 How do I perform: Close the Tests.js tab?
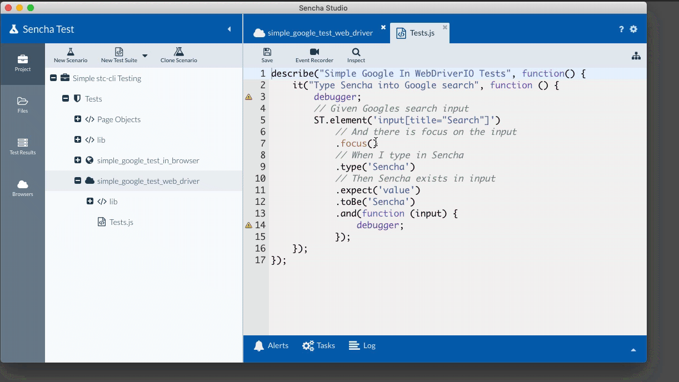pos(445,27)
